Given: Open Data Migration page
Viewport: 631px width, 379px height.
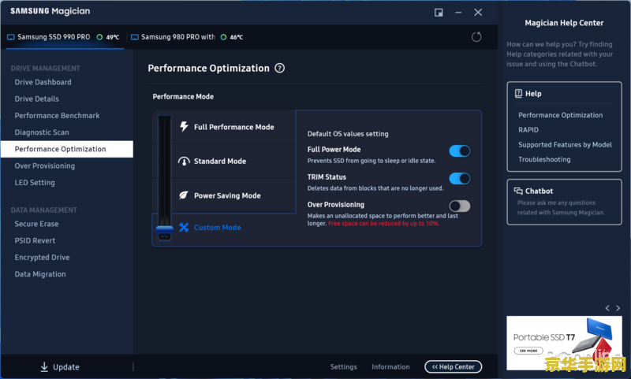Looking at the screenshot, I should point(40,274).
